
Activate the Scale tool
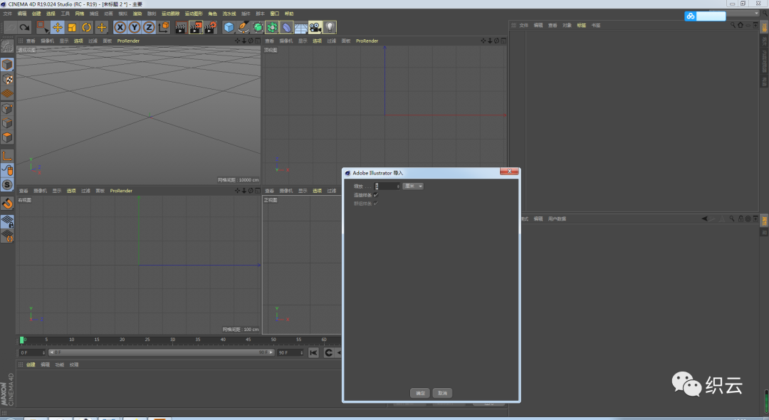pyautogui.click(x=72, y=28)
